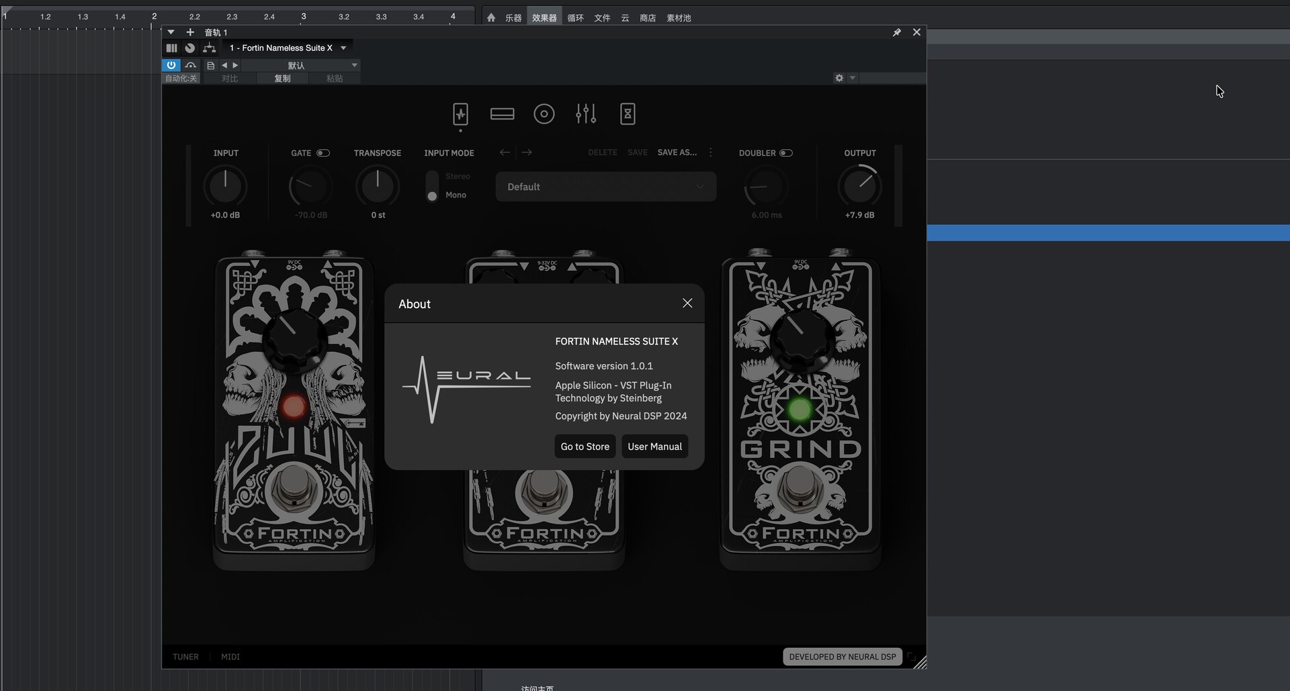Click the time effects hourglass icon
This screenshot has width=1290, height=691.
coord(627,114)
